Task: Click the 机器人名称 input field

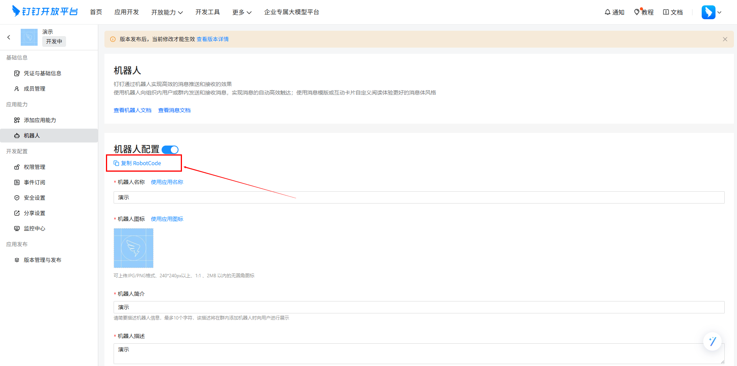Action: click(419, 197)
